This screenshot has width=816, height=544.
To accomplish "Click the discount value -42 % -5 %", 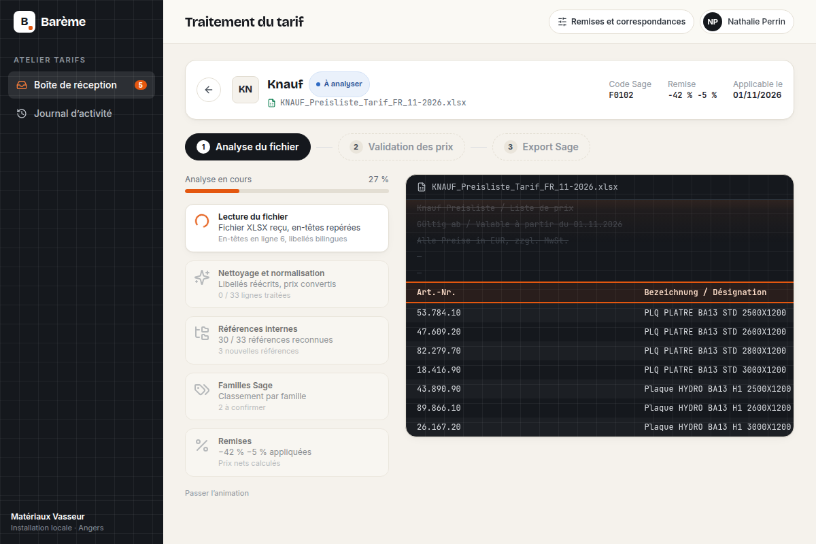I will tap(692, 95).
